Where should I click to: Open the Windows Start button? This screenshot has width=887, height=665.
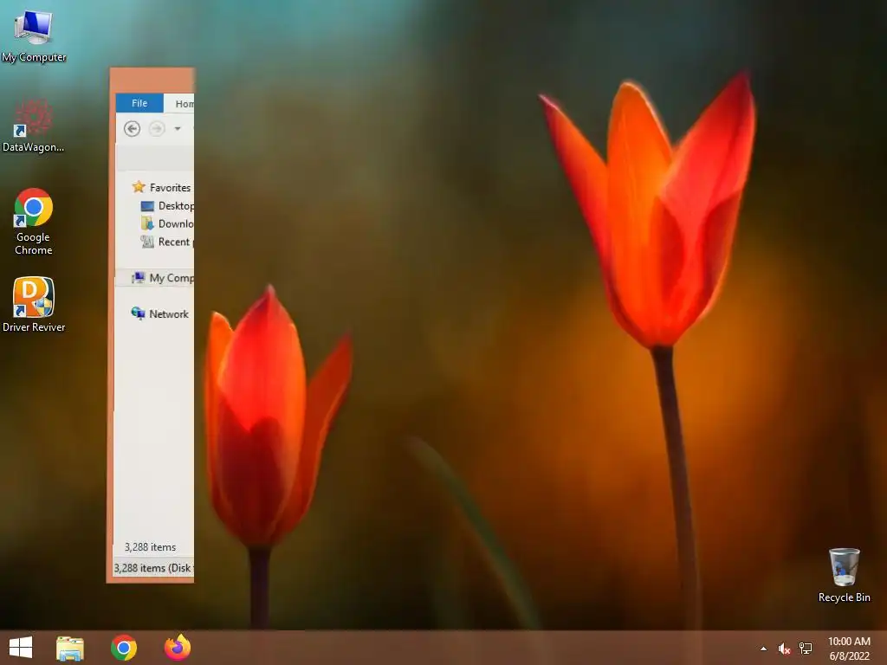pos(21,648)
